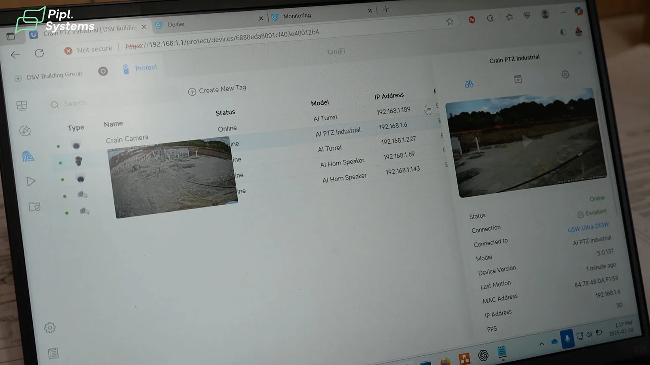Select the AI Horn Speaker at 192.168.1.69

(x=342, y=163)
